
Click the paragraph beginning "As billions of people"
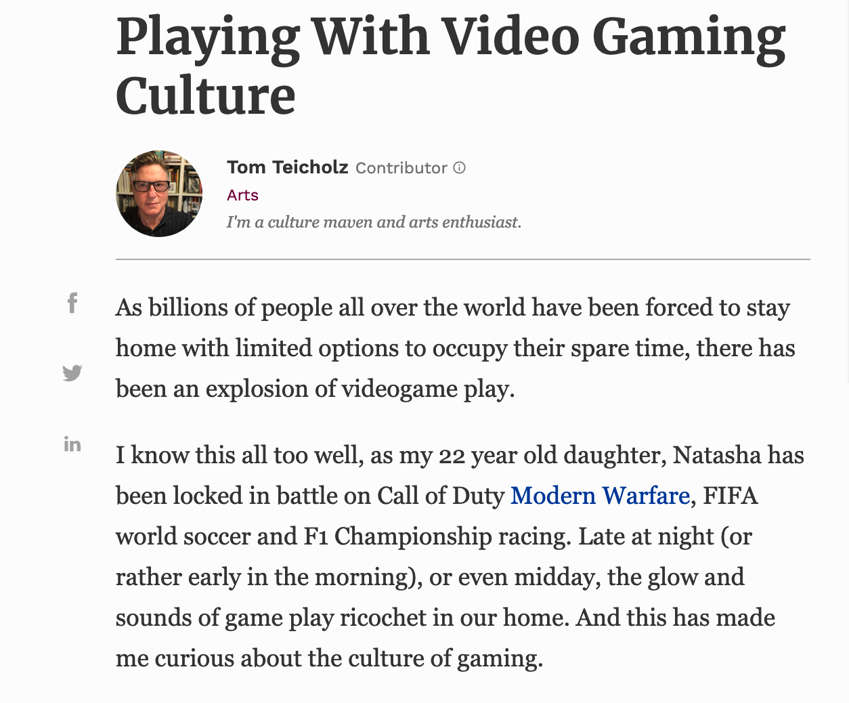[x=452, y=348]
